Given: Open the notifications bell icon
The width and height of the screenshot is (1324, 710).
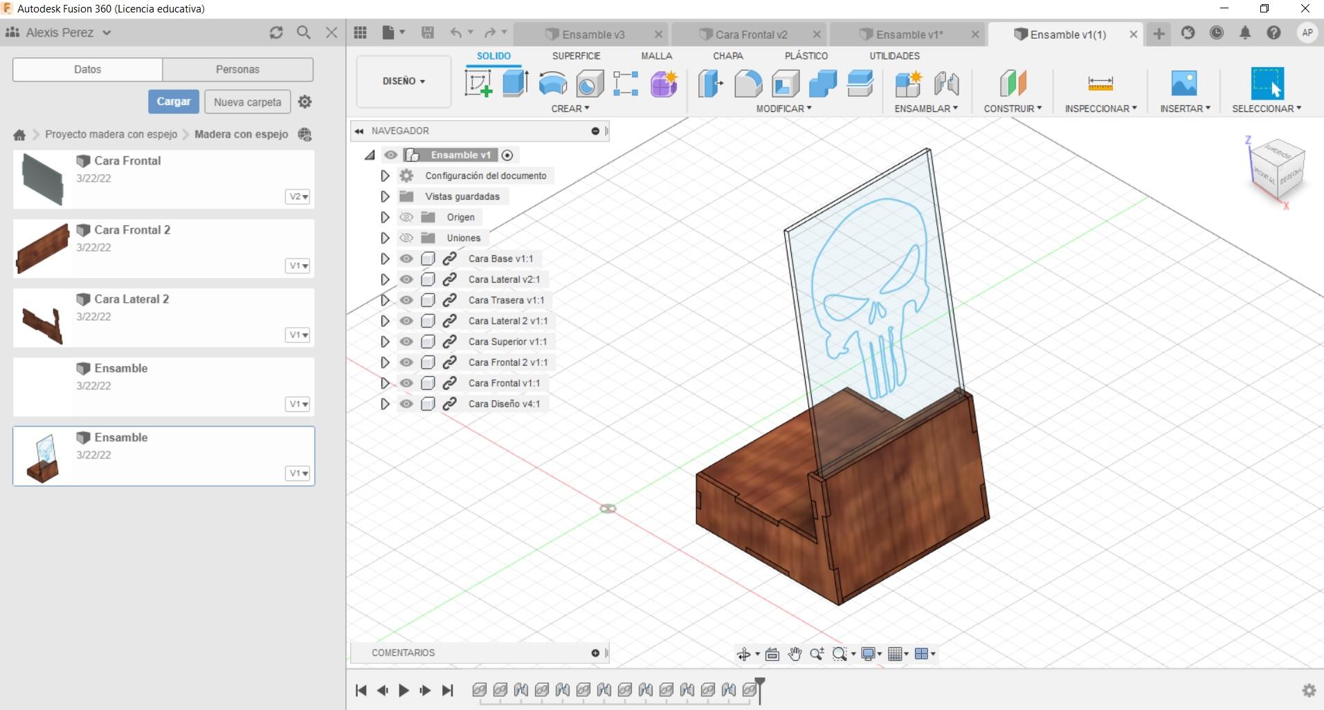Looking at the screenshot, I should [1245, 33].
